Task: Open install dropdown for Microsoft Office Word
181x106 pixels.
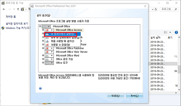Action: click(49, 56)
